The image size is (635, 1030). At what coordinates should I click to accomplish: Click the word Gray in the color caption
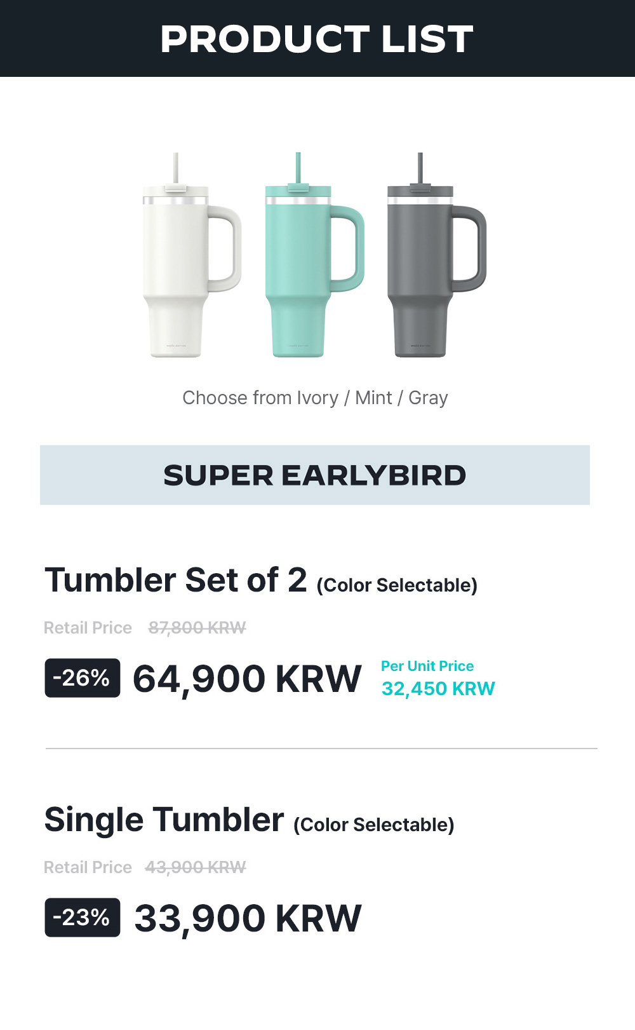click(x=428, y=398)
